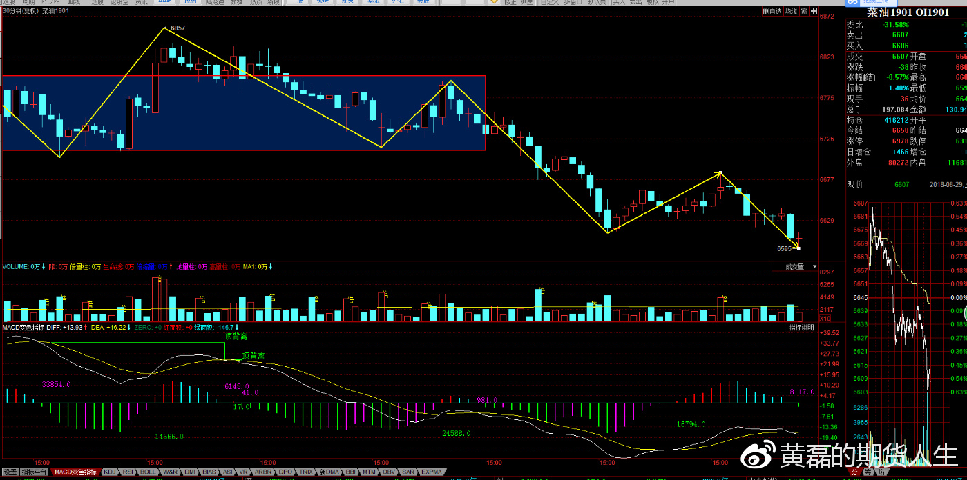Select the 分 intraday tab at bottom right
The height and width of the screenshot is (480, 967).
[854, 472]
